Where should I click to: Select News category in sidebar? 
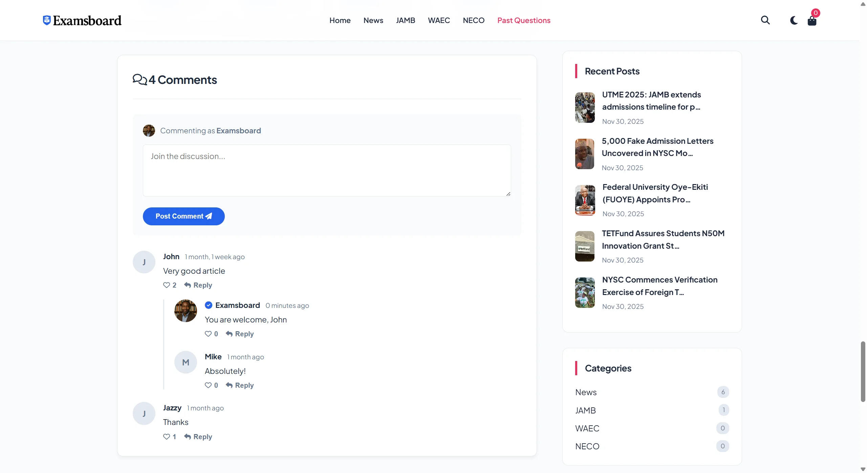(586, 392)
